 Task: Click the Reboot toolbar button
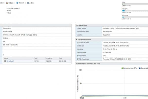pos(10,3)
